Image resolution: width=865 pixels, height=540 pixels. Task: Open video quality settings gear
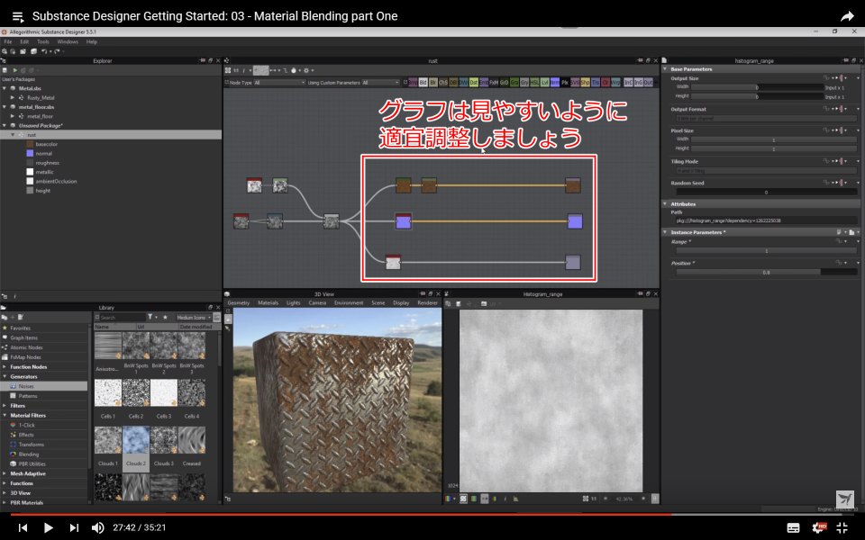(x=819, y=528)
